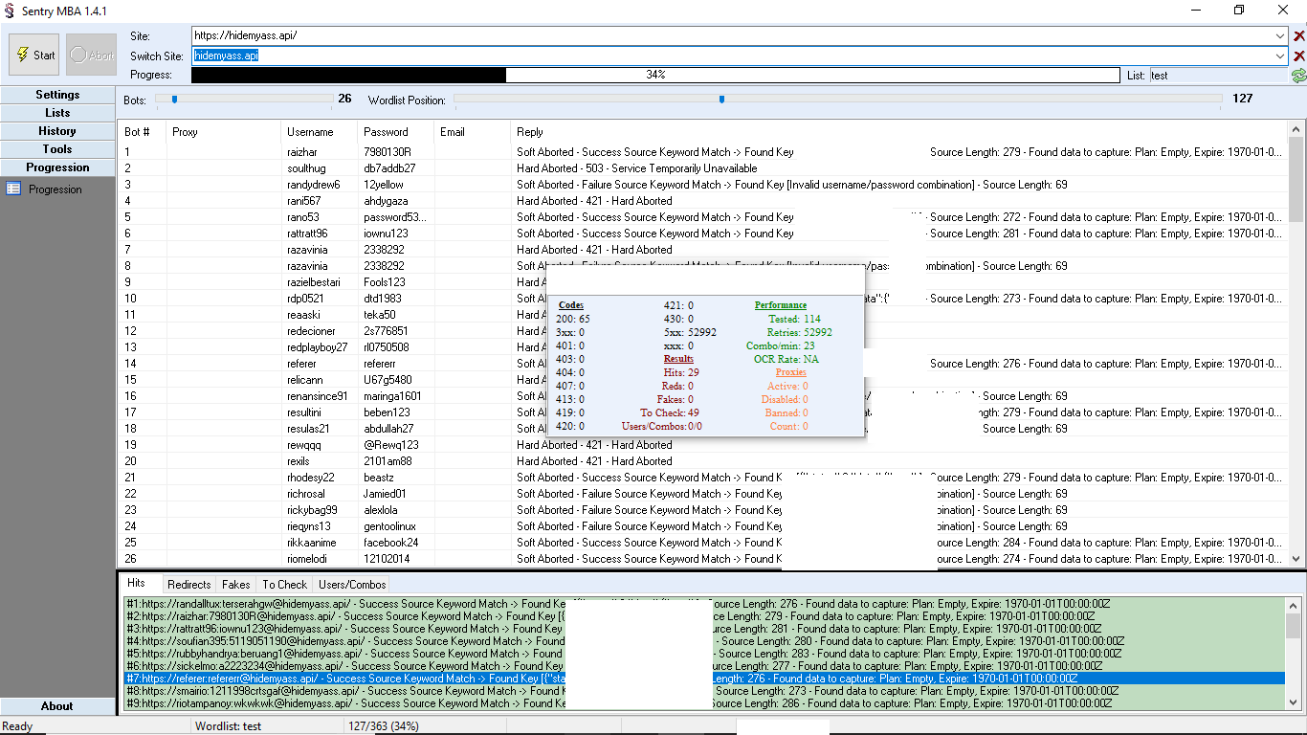
Task: Open the Users/Combos tab
Action: 352,584
